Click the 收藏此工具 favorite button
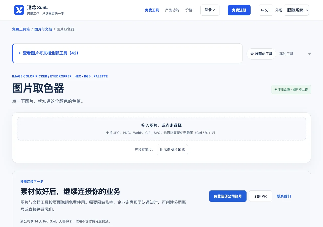Viewport: 323px width, 227px height. (261, 54)
